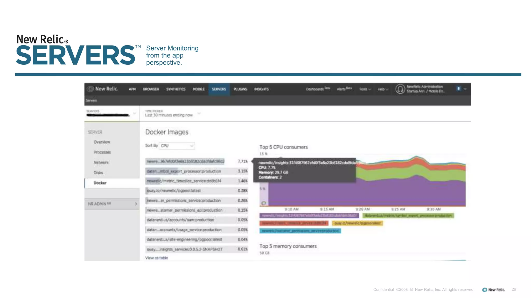The image size is (531, 298).
Task: Open Dashboards beta link
Action: (318, 89)
